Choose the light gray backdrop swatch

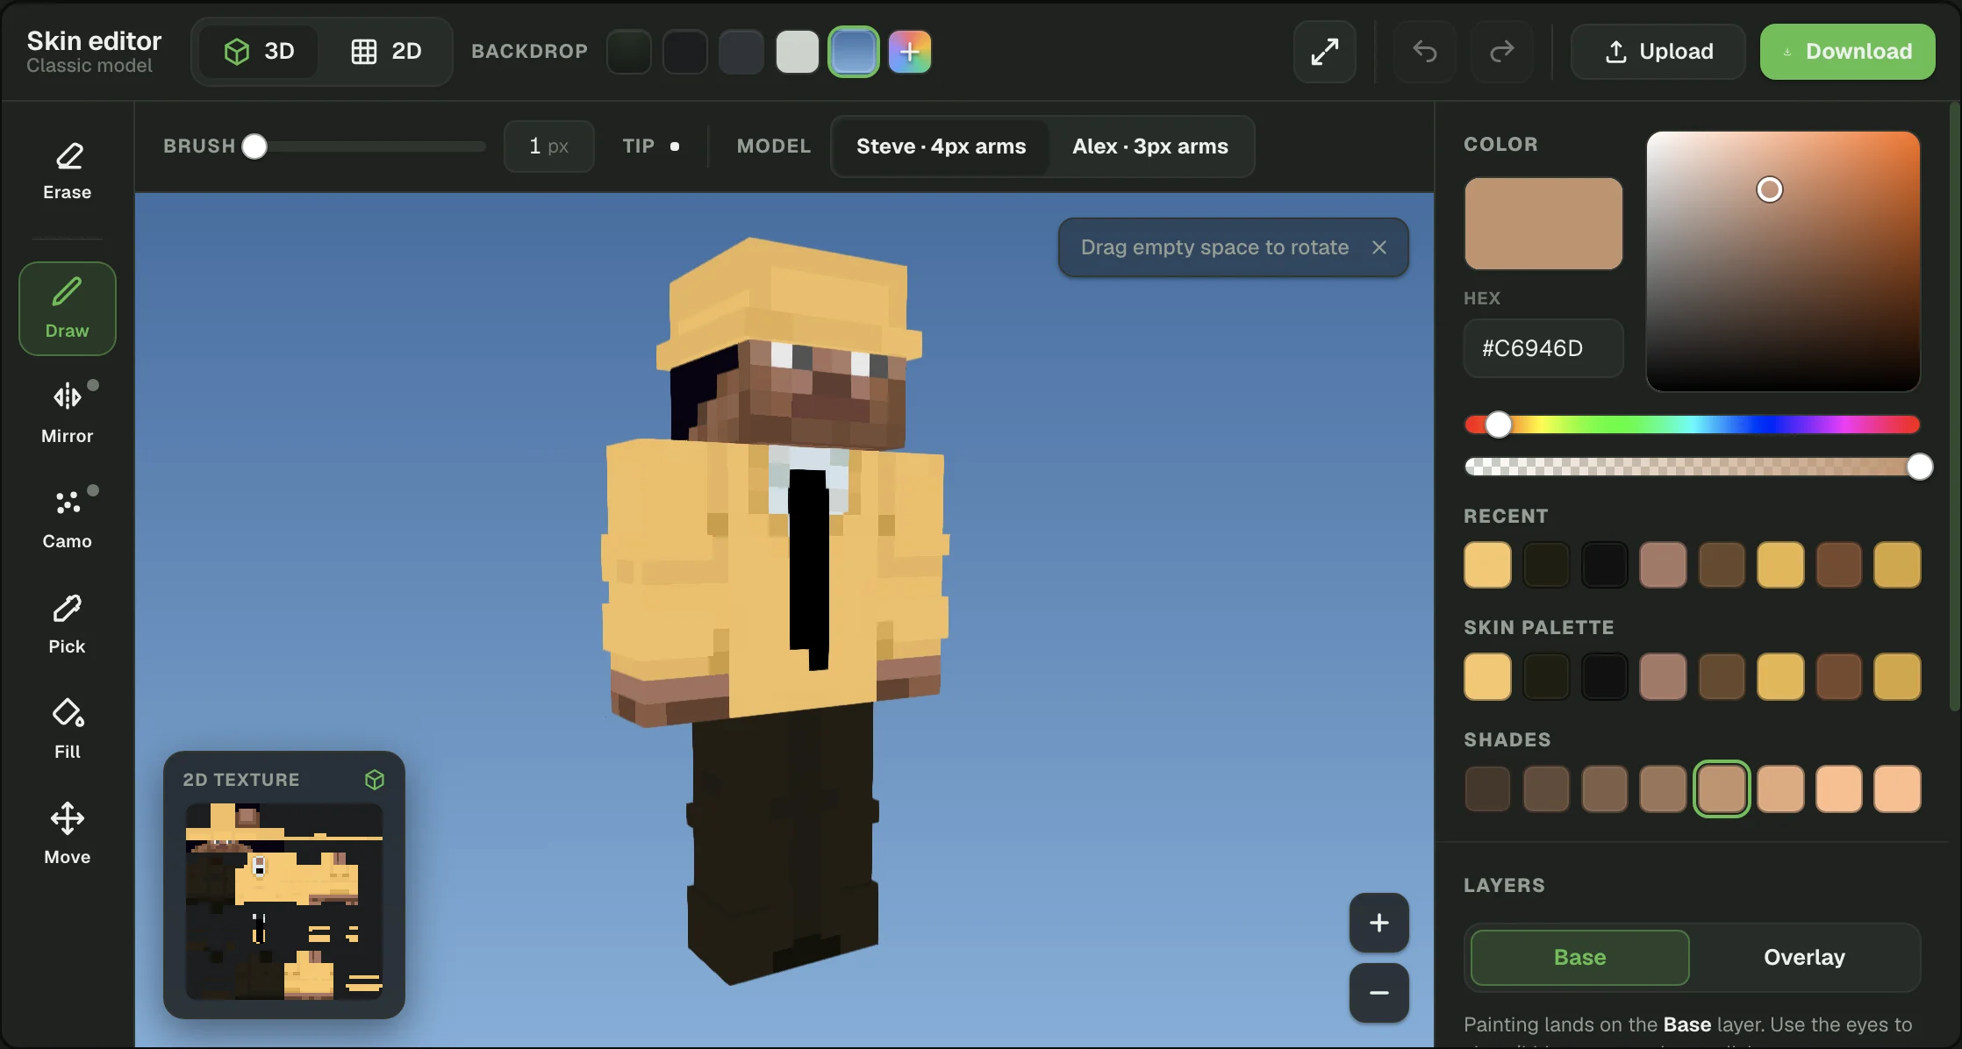(x=798, y=52)
